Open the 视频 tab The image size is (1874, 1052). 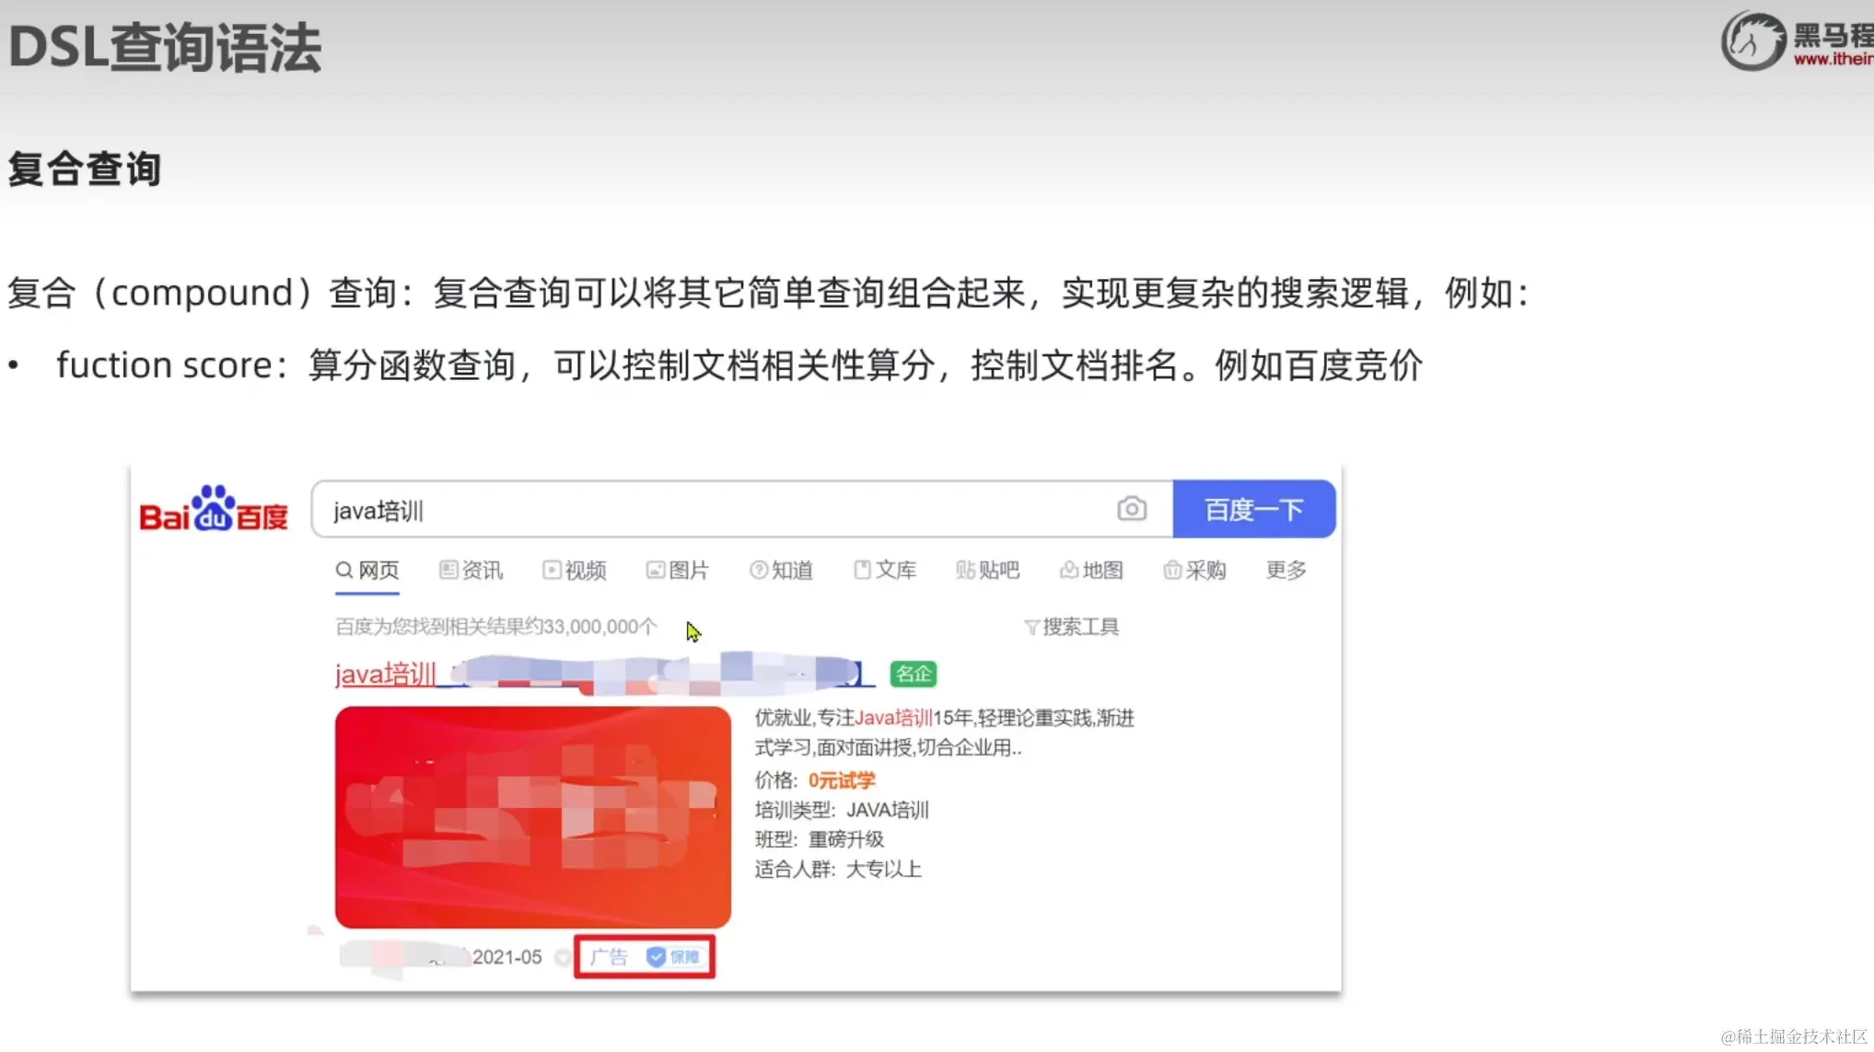[x=575, y=570]
